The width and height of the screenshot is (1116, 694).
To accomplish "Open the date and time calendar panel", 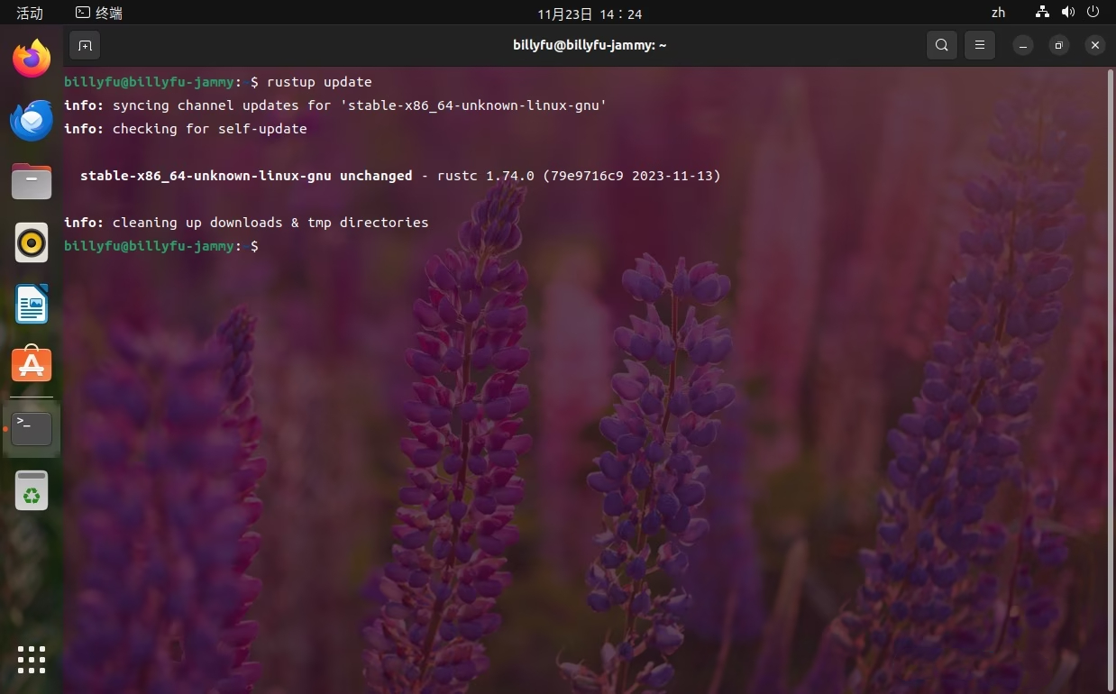I will pyautogui.click(x=590, y=14).
